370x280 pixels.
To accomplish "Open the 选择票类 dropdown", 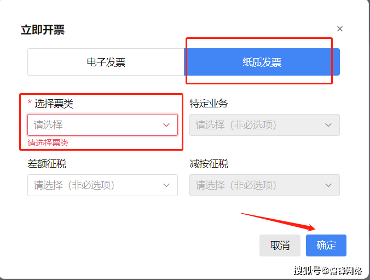I will (103, 125).
